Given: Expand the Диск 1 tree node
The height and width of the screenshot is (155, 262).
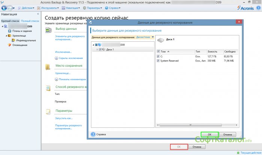Looking at the screenshot, I should (x=97, y=49).
